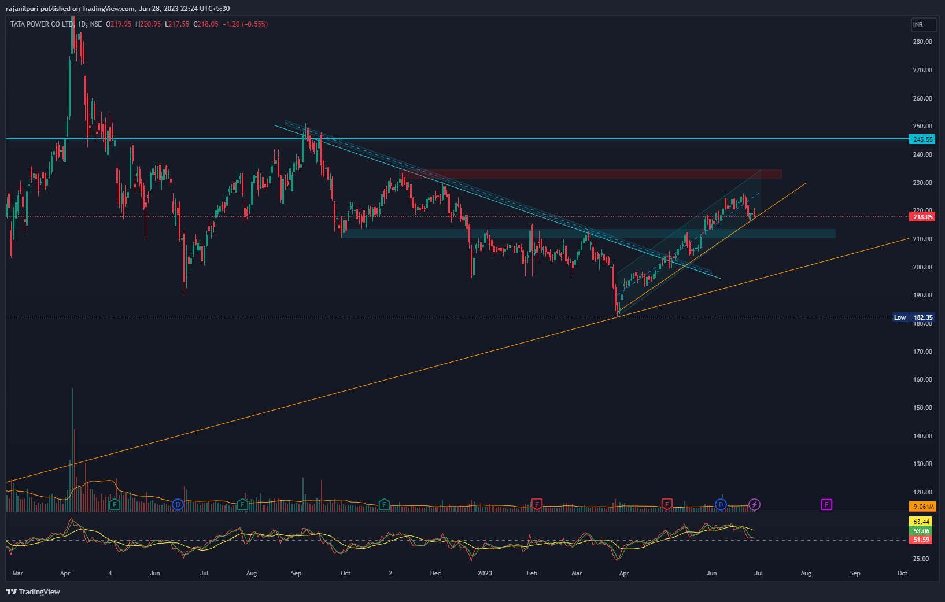
Task: Click the INR currency box
Action: [x=923, y=24]
